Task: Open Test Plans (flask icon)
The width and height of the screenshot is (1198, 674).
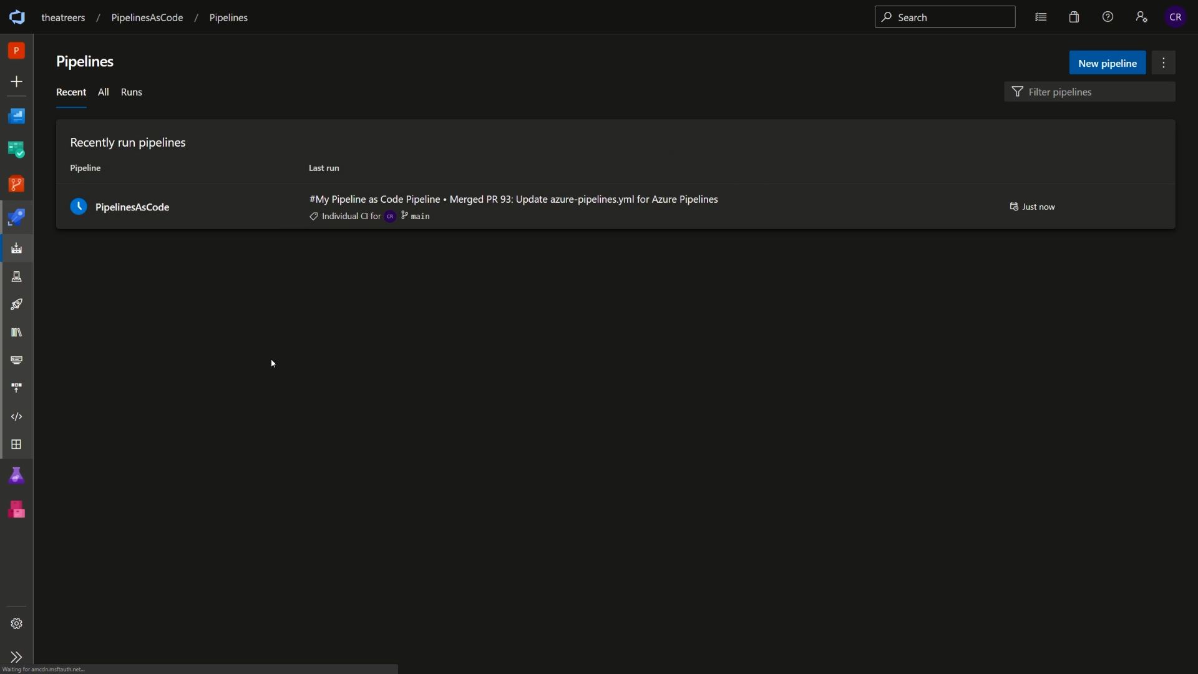Action: pyautogui.click(x=17, y=476)
